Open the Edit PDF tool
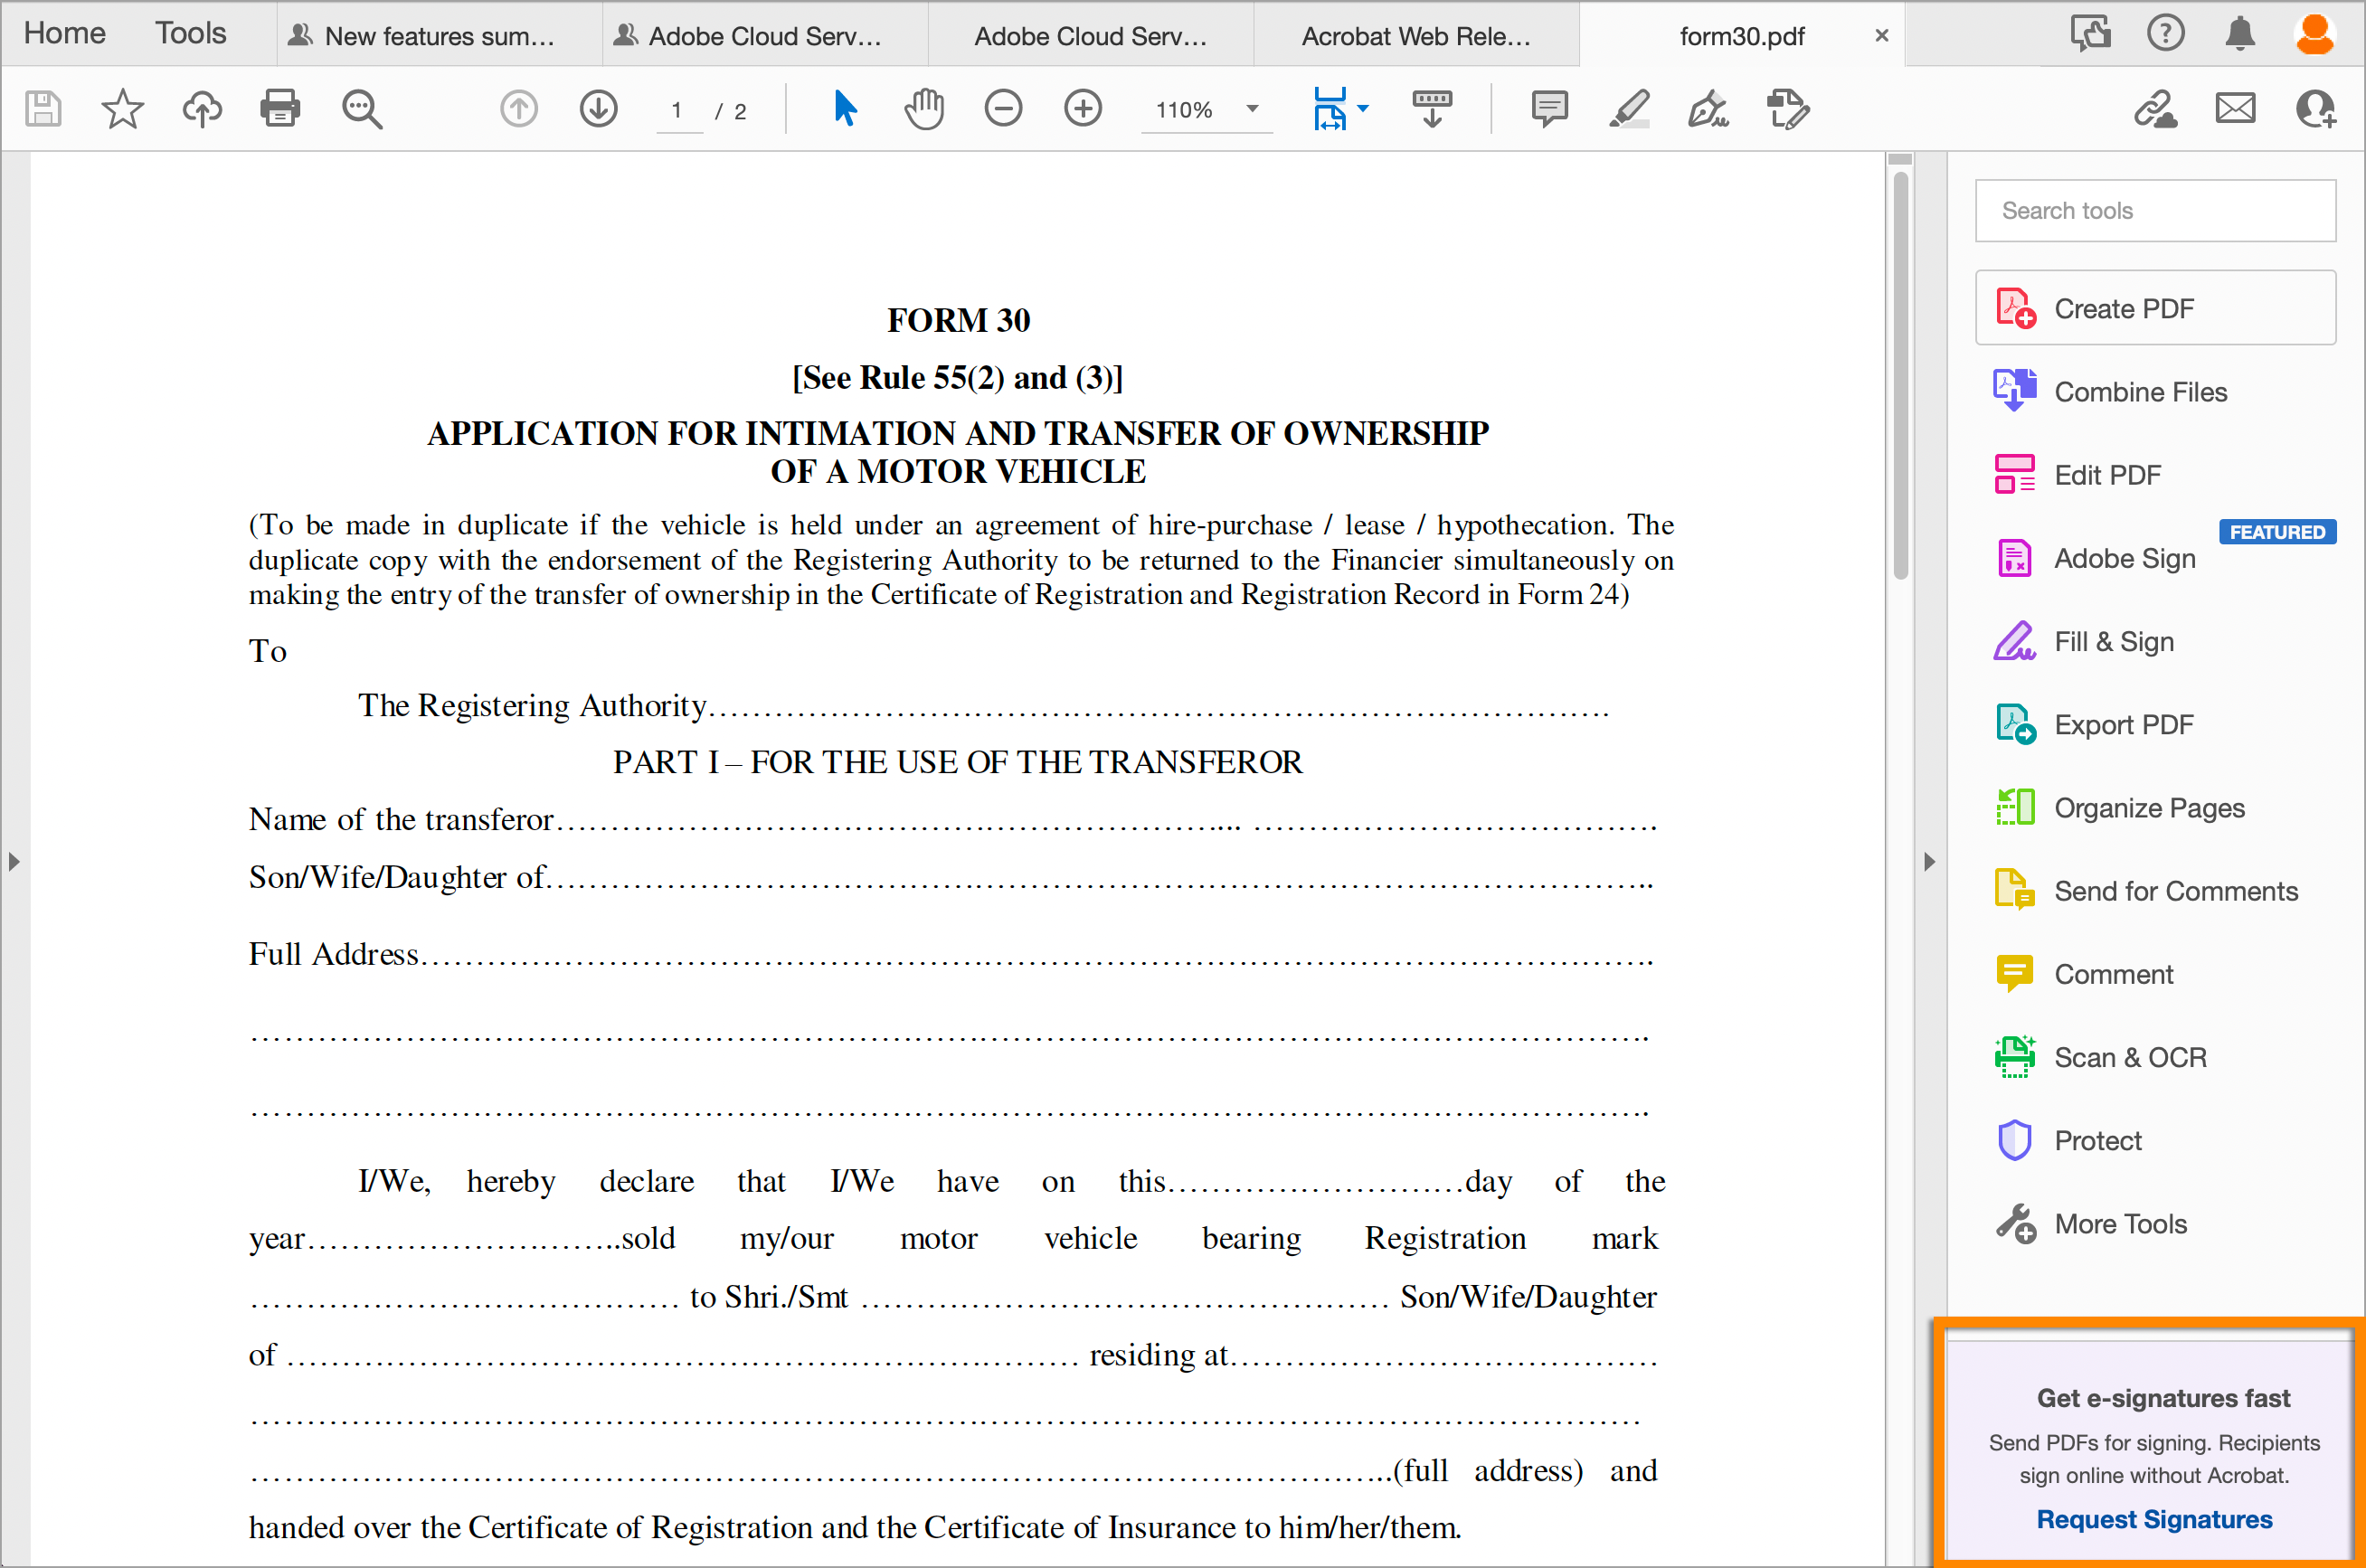The image size is (2366, 1568). tap(2106, 474)
